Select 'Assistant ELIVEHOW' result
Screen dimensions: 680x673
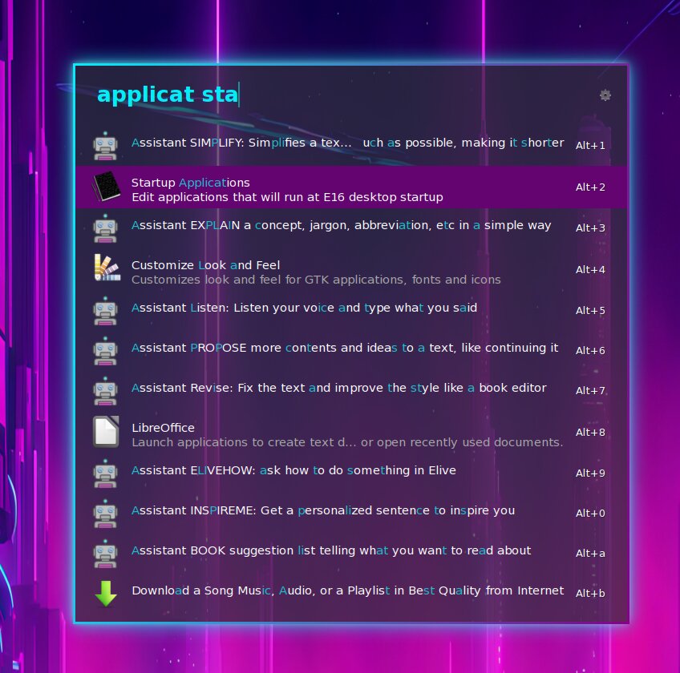(x=351, y=473)
